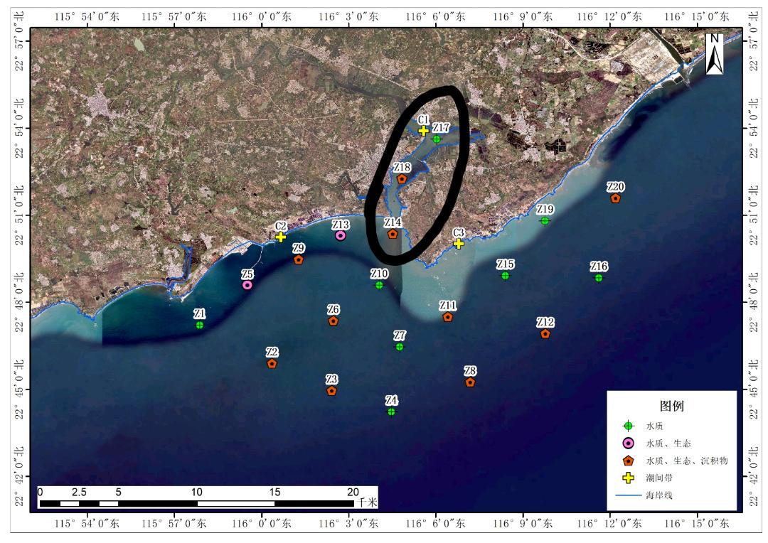
Task: Click the Z1 water quality station marker
Action: click(x=199, y=325)
